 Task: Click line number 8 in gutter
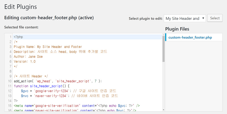point(10,71)
